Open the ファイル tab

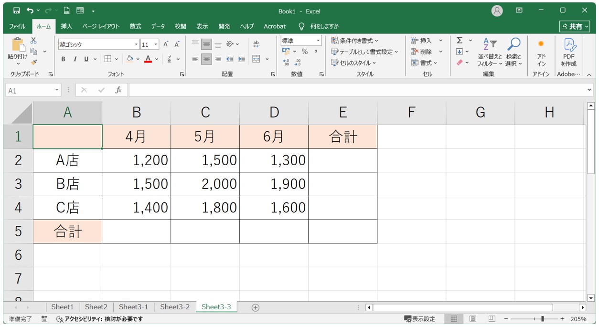tap(18, 26)
